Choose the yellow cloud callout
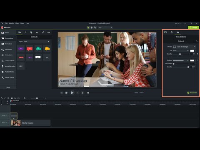Viewport: 200px width, 150px height. [x=47, y=49]
